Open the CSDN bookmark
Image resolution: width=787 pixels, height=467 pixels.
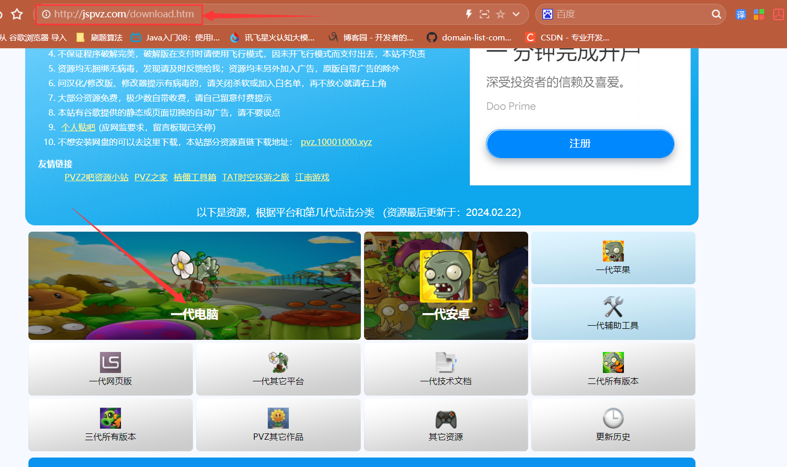[567, 37]
